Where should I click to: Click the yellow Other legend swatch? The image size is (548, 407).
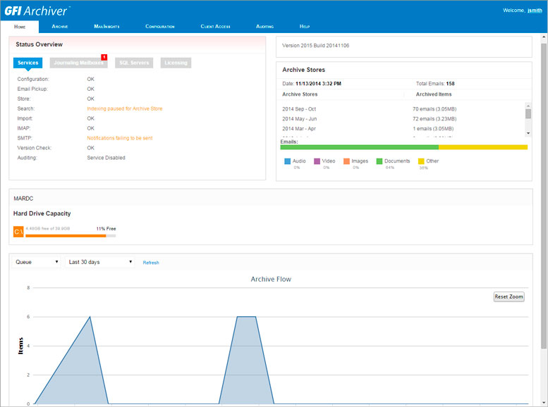click(421, 161)
